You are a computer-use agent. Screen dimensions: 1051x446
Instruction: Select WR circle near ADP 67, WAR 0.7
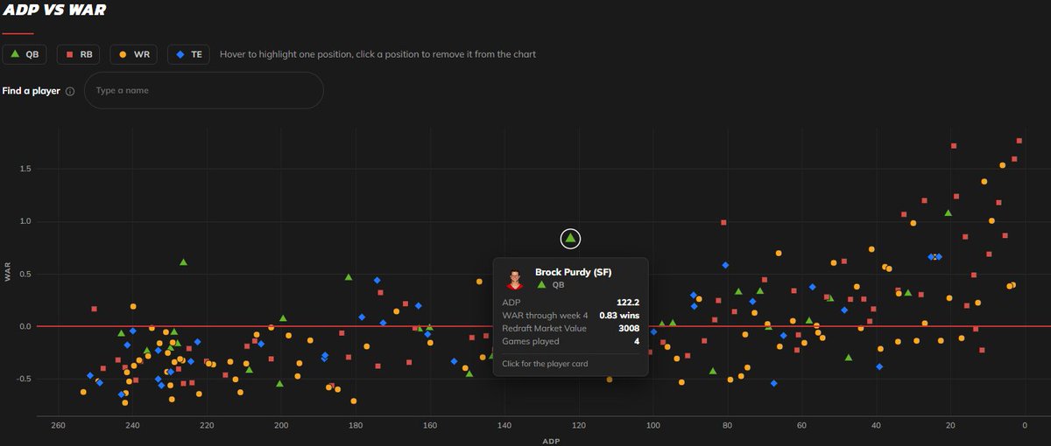coord(778,254)
